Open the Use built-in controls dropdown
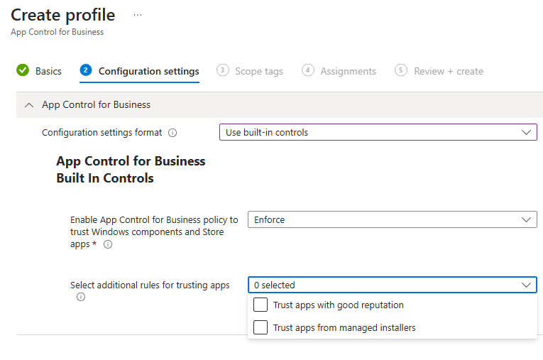Image resolution: width=543 pixels, height=360 pixels. coord(378,132)
